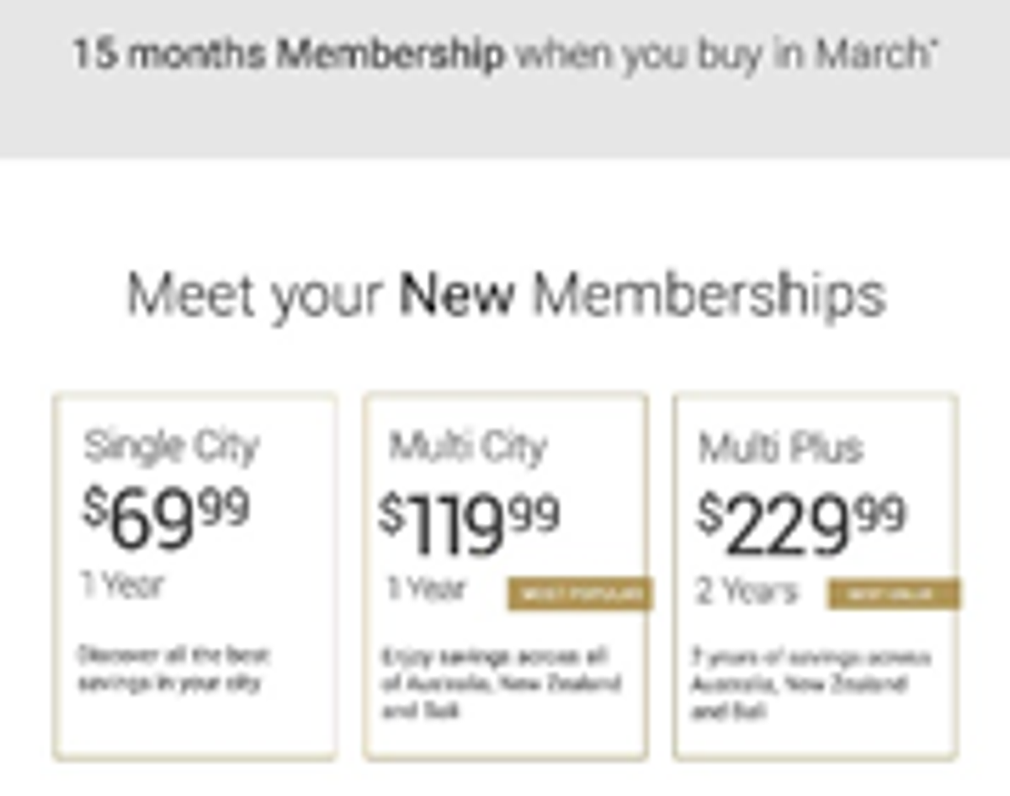The width and height of the screenshot is (1010, 796).
Task: Open the Multi Plus description about years of savings
Action: coord(810,684)
